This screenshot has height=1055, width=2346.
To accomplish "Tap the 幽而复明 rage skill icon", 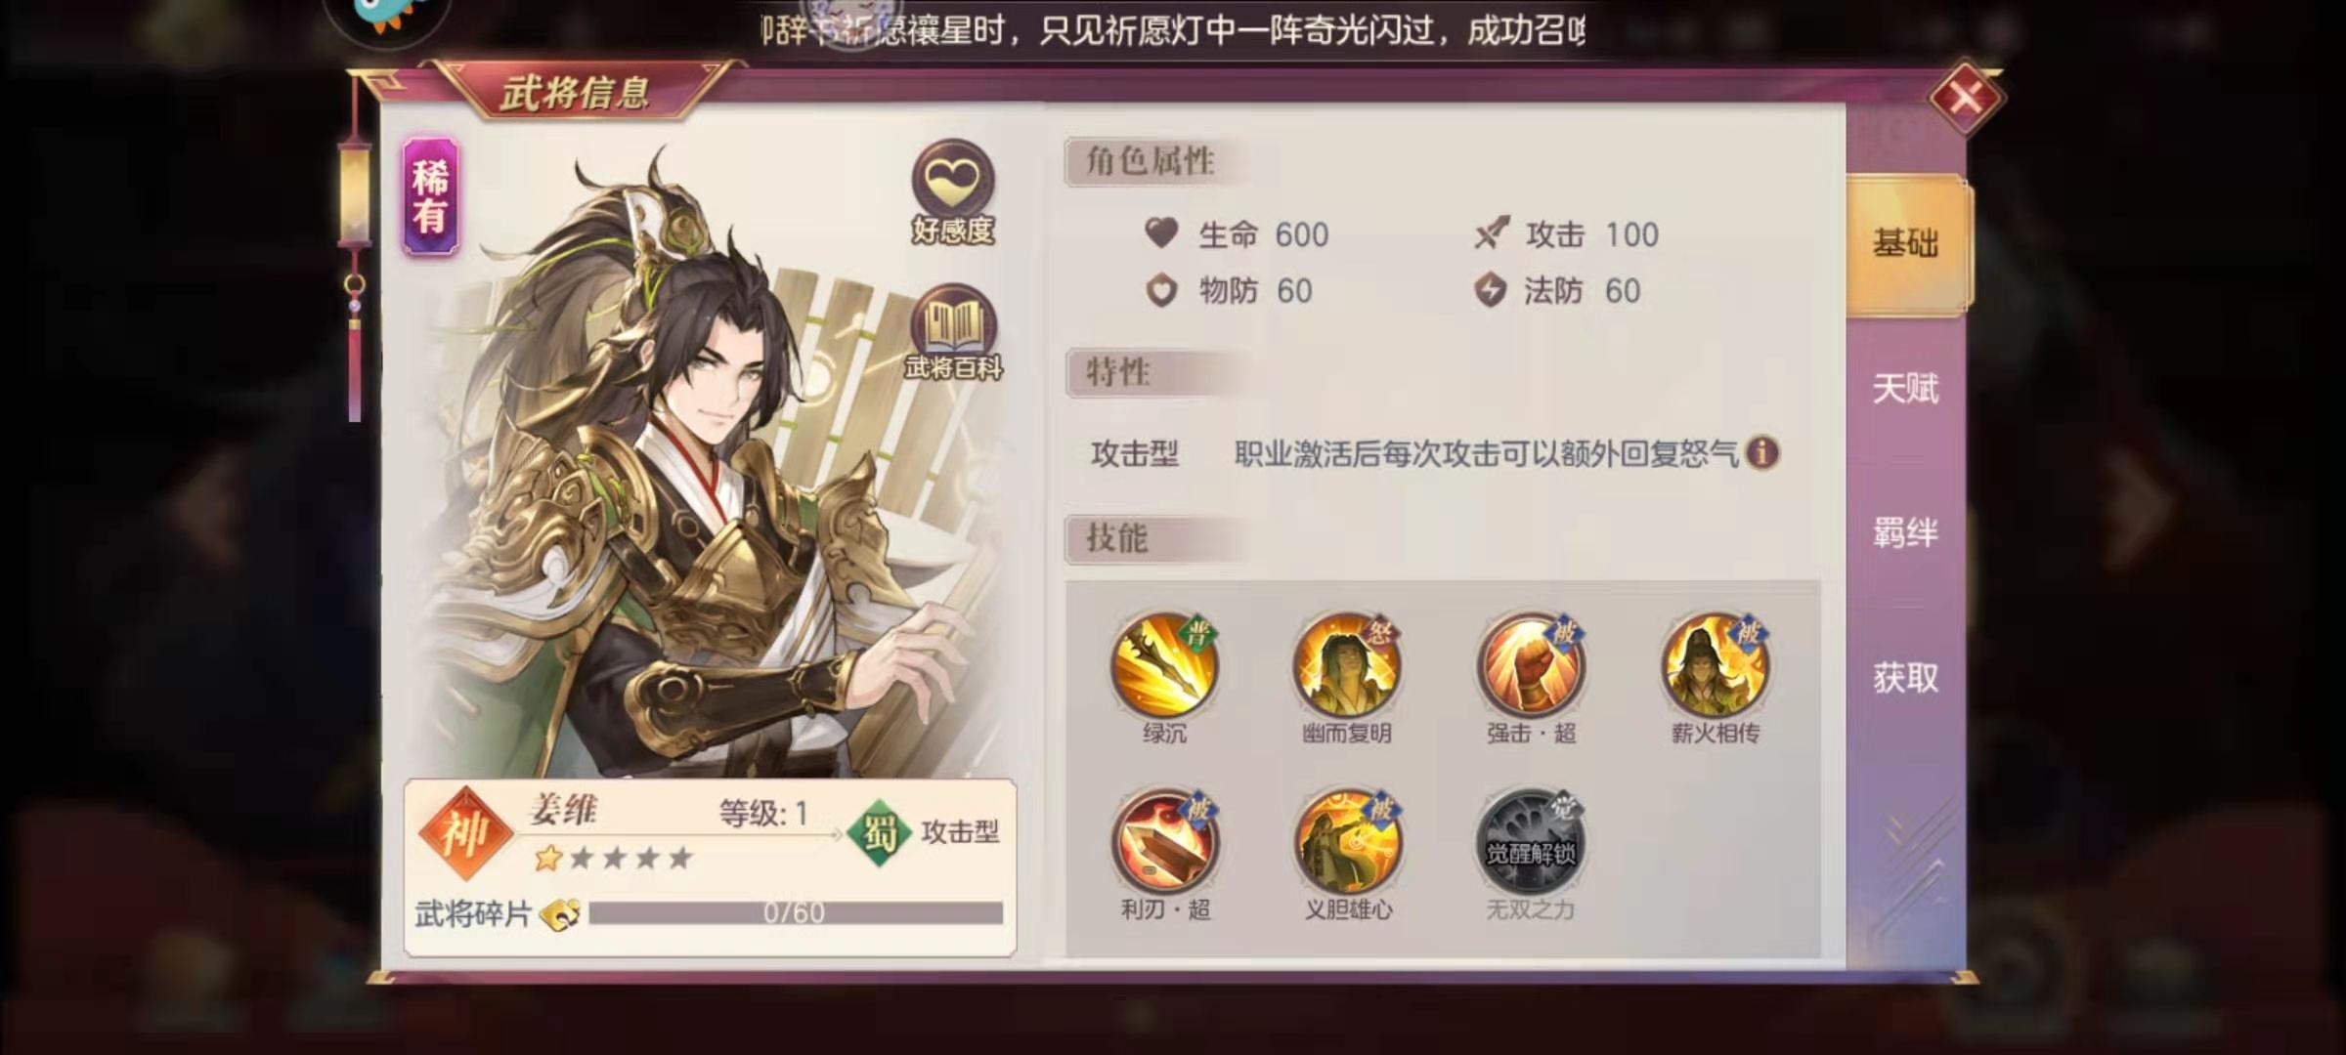I will coord(1347,664).
